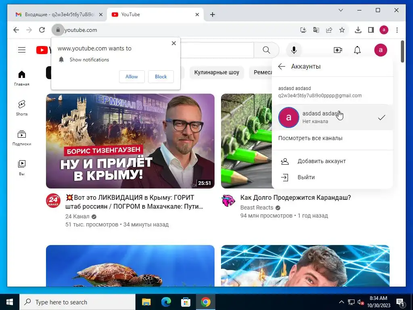The width and height of the screenshot is (413, 310).
Task: Click the translate page icon
Action: (316, 30)
